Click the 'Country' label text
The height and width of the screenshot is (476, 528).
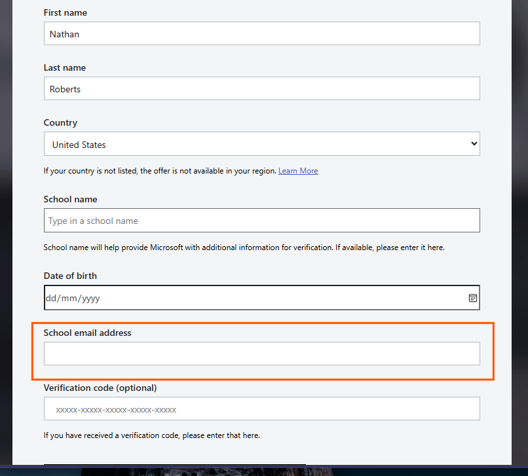coord(61,123)
